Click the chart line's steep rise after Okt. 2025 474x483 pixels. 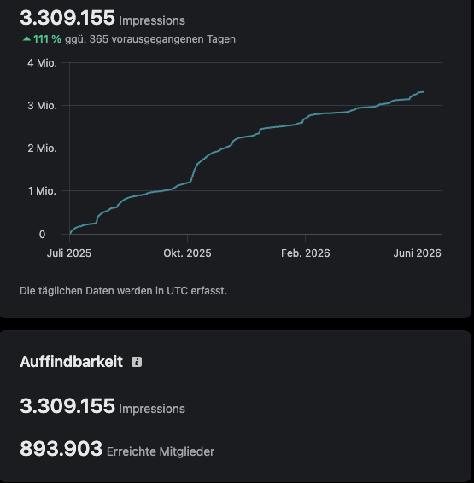point(194,172)
